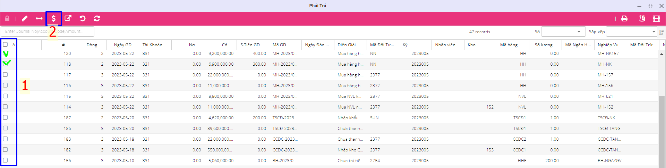Click the vertical scrollbar up arrow
Screen dimensions: 666x168
tap(661, 54)
